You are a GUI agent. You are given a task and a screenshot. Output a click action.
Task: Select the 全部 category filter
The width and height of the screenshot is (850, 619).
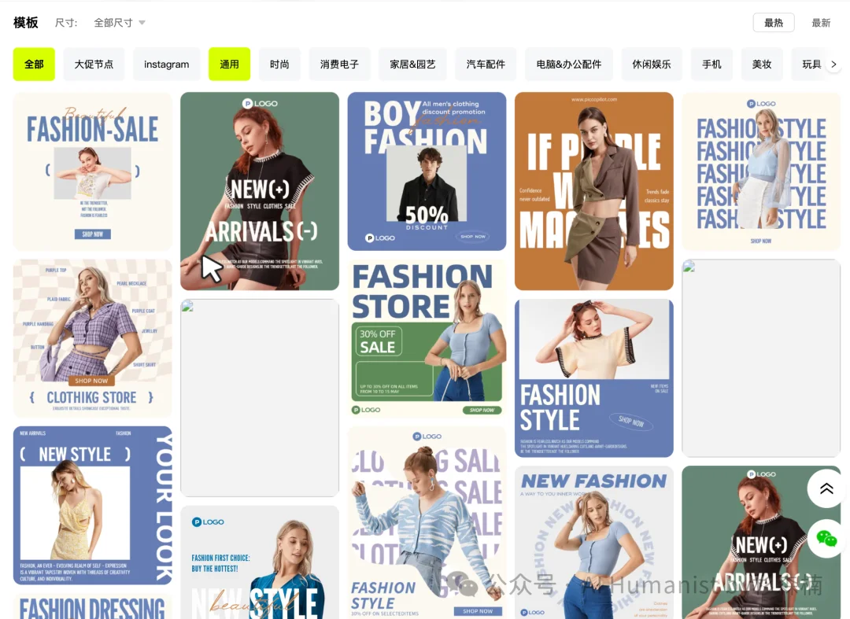tap(34, 64)
